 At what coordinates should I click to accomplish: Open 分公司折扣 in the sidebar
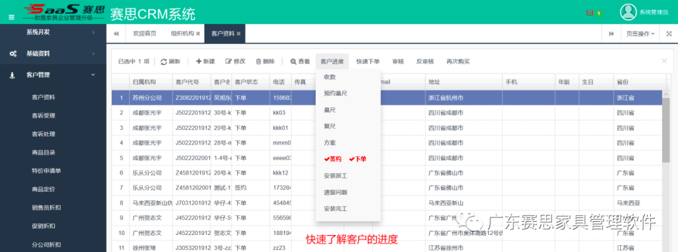pos(46,244)
